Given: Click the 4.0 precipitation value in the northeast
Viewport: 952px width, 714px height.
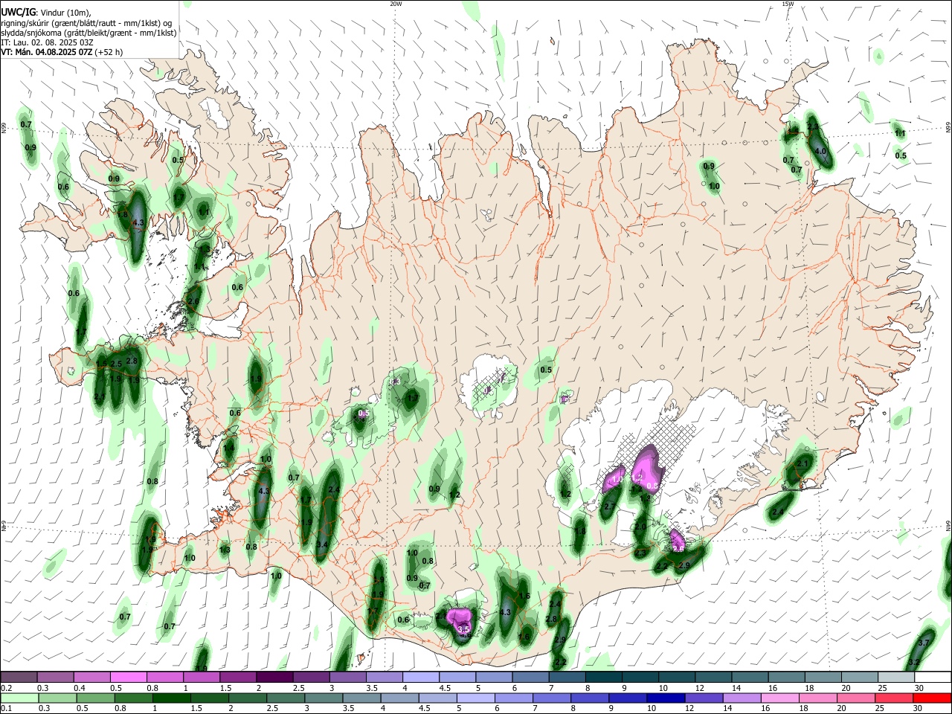Looking at the screenshot, I should click(x=821, y=151).
